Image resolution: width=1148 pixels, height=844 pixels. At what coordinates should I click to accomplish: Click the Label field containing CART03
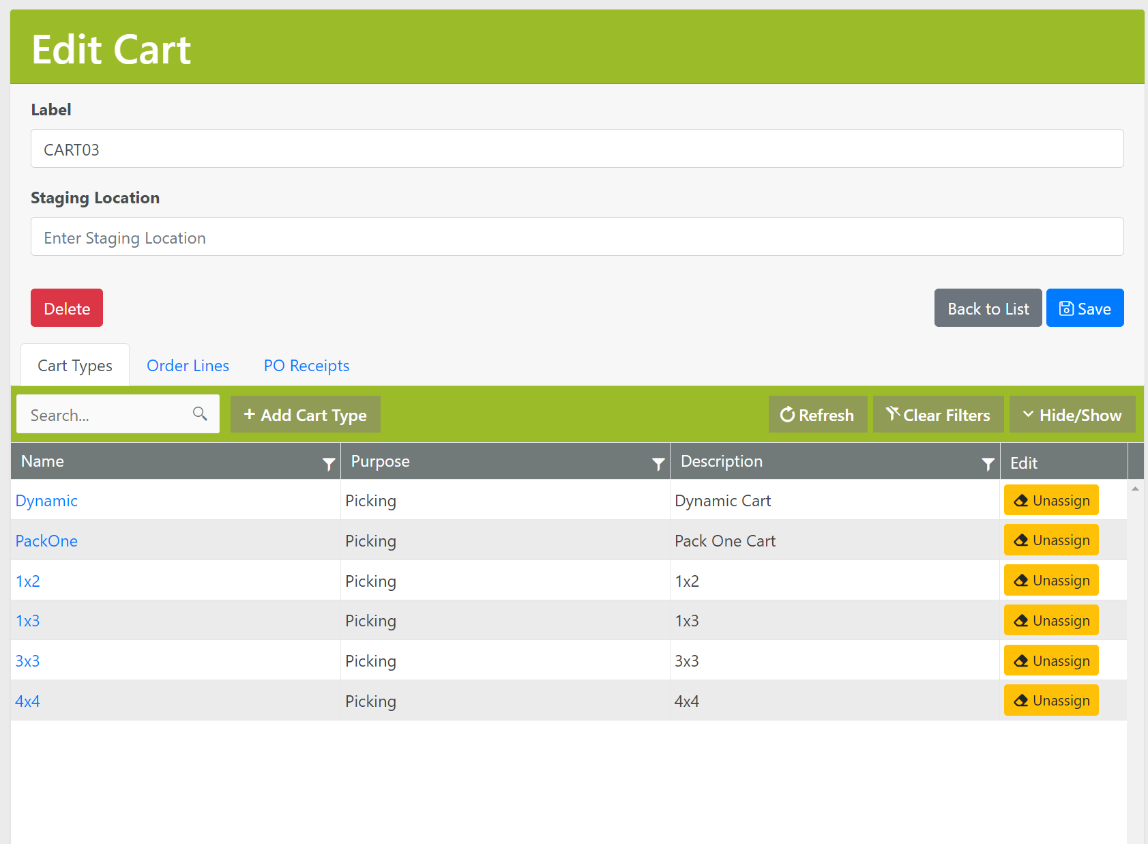(x=577, y=149)
